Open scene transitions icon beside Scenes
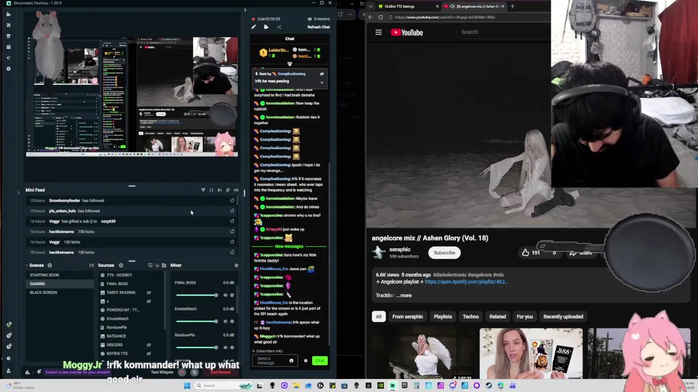This screenshot has height=392, width=698. click(x=91, y=265)
